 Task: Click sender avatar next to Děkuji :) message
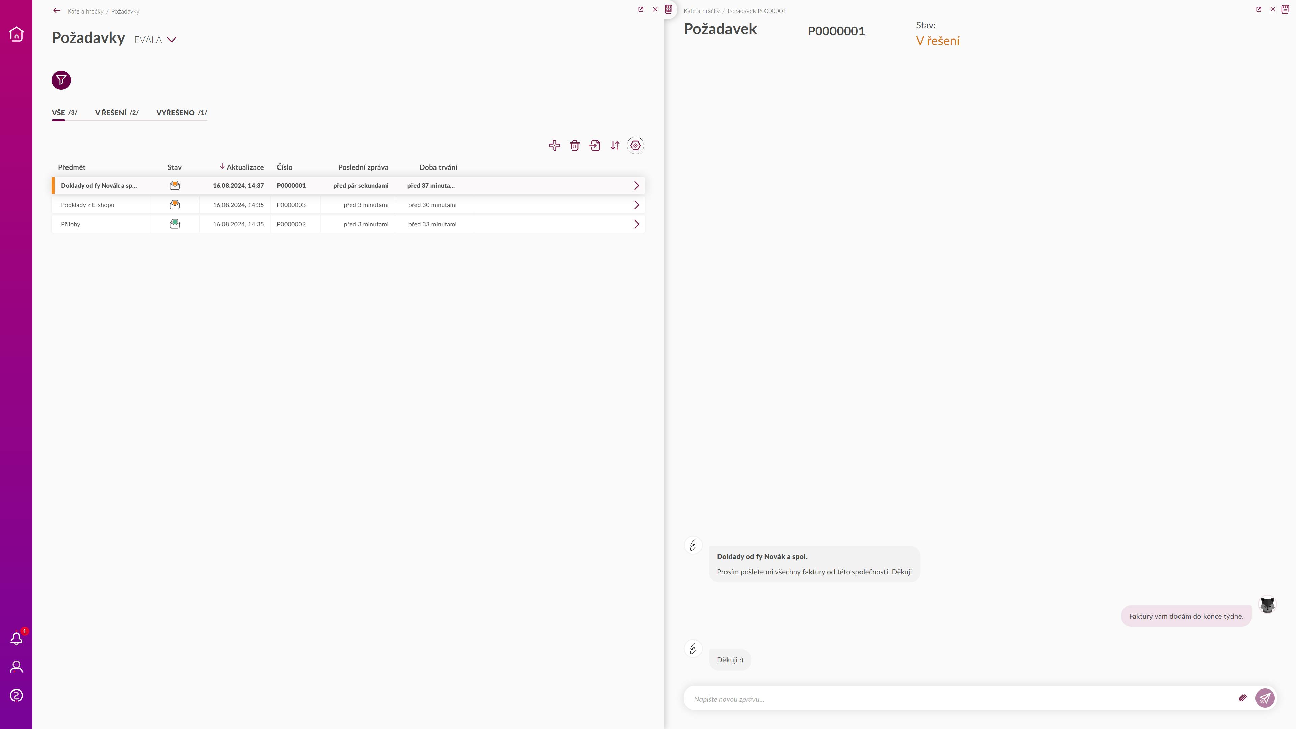click(x=693, y=649)
